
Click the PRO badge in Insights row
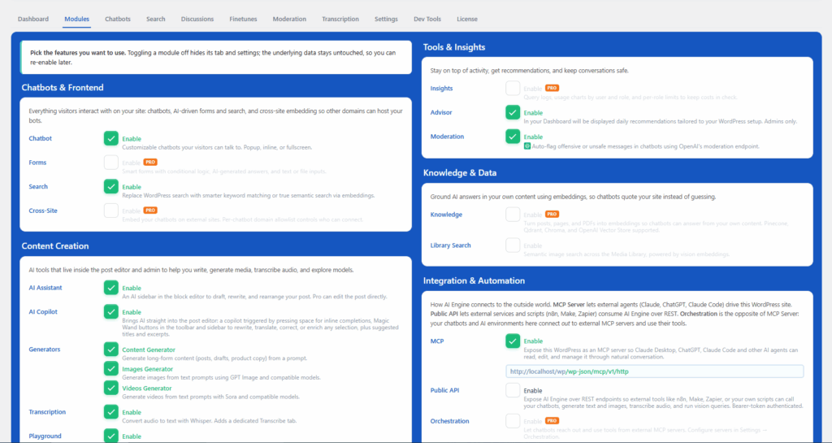click(x=552, y=88)
